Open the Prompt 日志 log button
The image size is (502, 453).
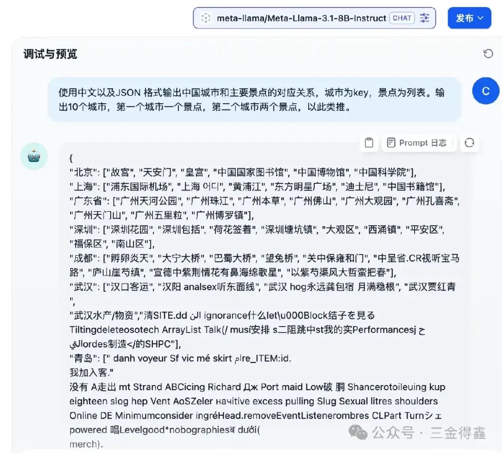(x=417, y=143)
